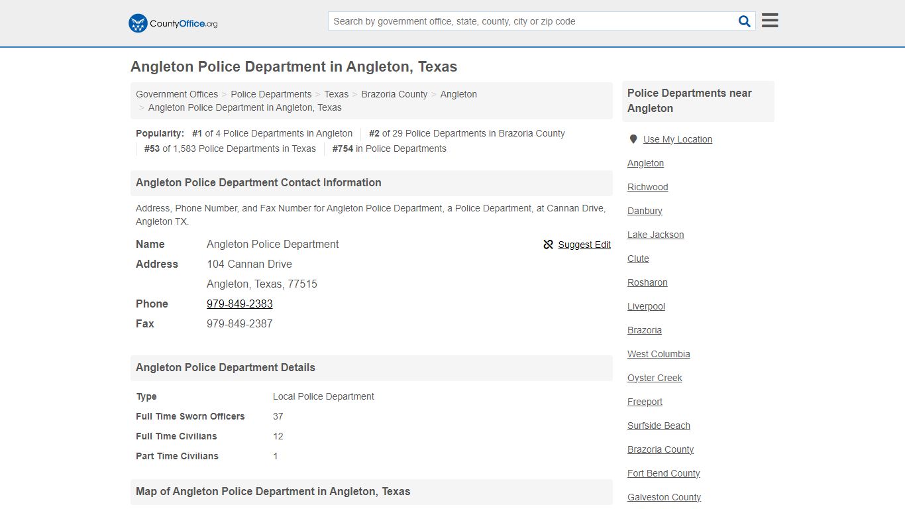Screen dimensions: 905x509
Task: Open West Columbia link
Action: point(659,354)
